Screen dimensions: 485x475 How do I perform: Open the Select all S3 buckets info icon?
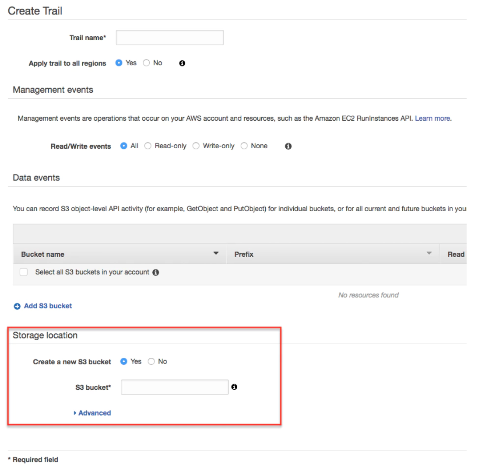[x=156, y=272]
